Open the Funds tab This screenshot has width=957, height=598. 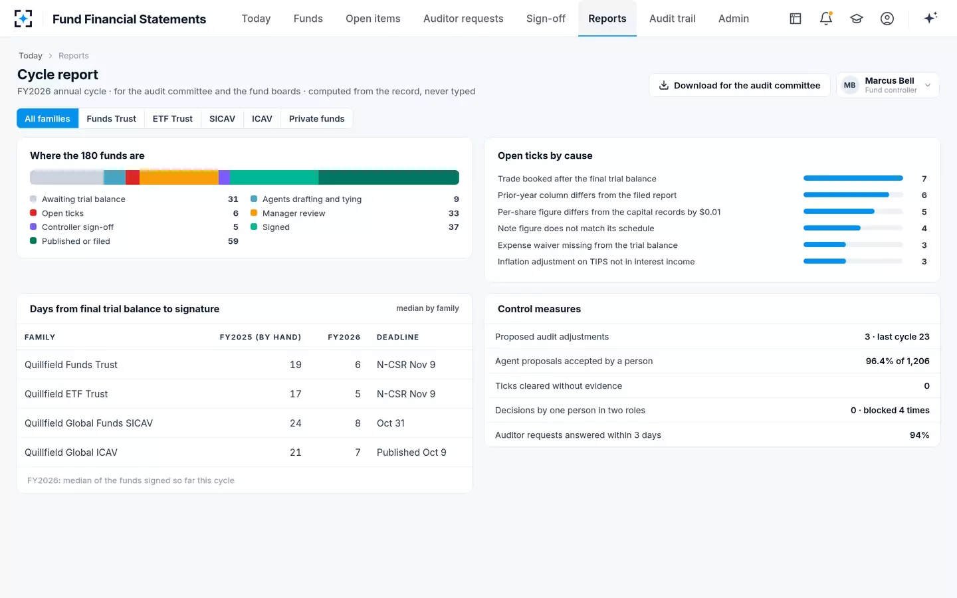(308, 19)
